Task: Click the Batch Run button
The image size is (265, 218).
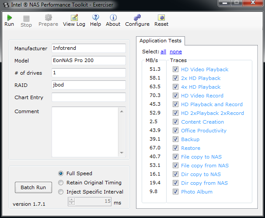Action: pos(33,187)
